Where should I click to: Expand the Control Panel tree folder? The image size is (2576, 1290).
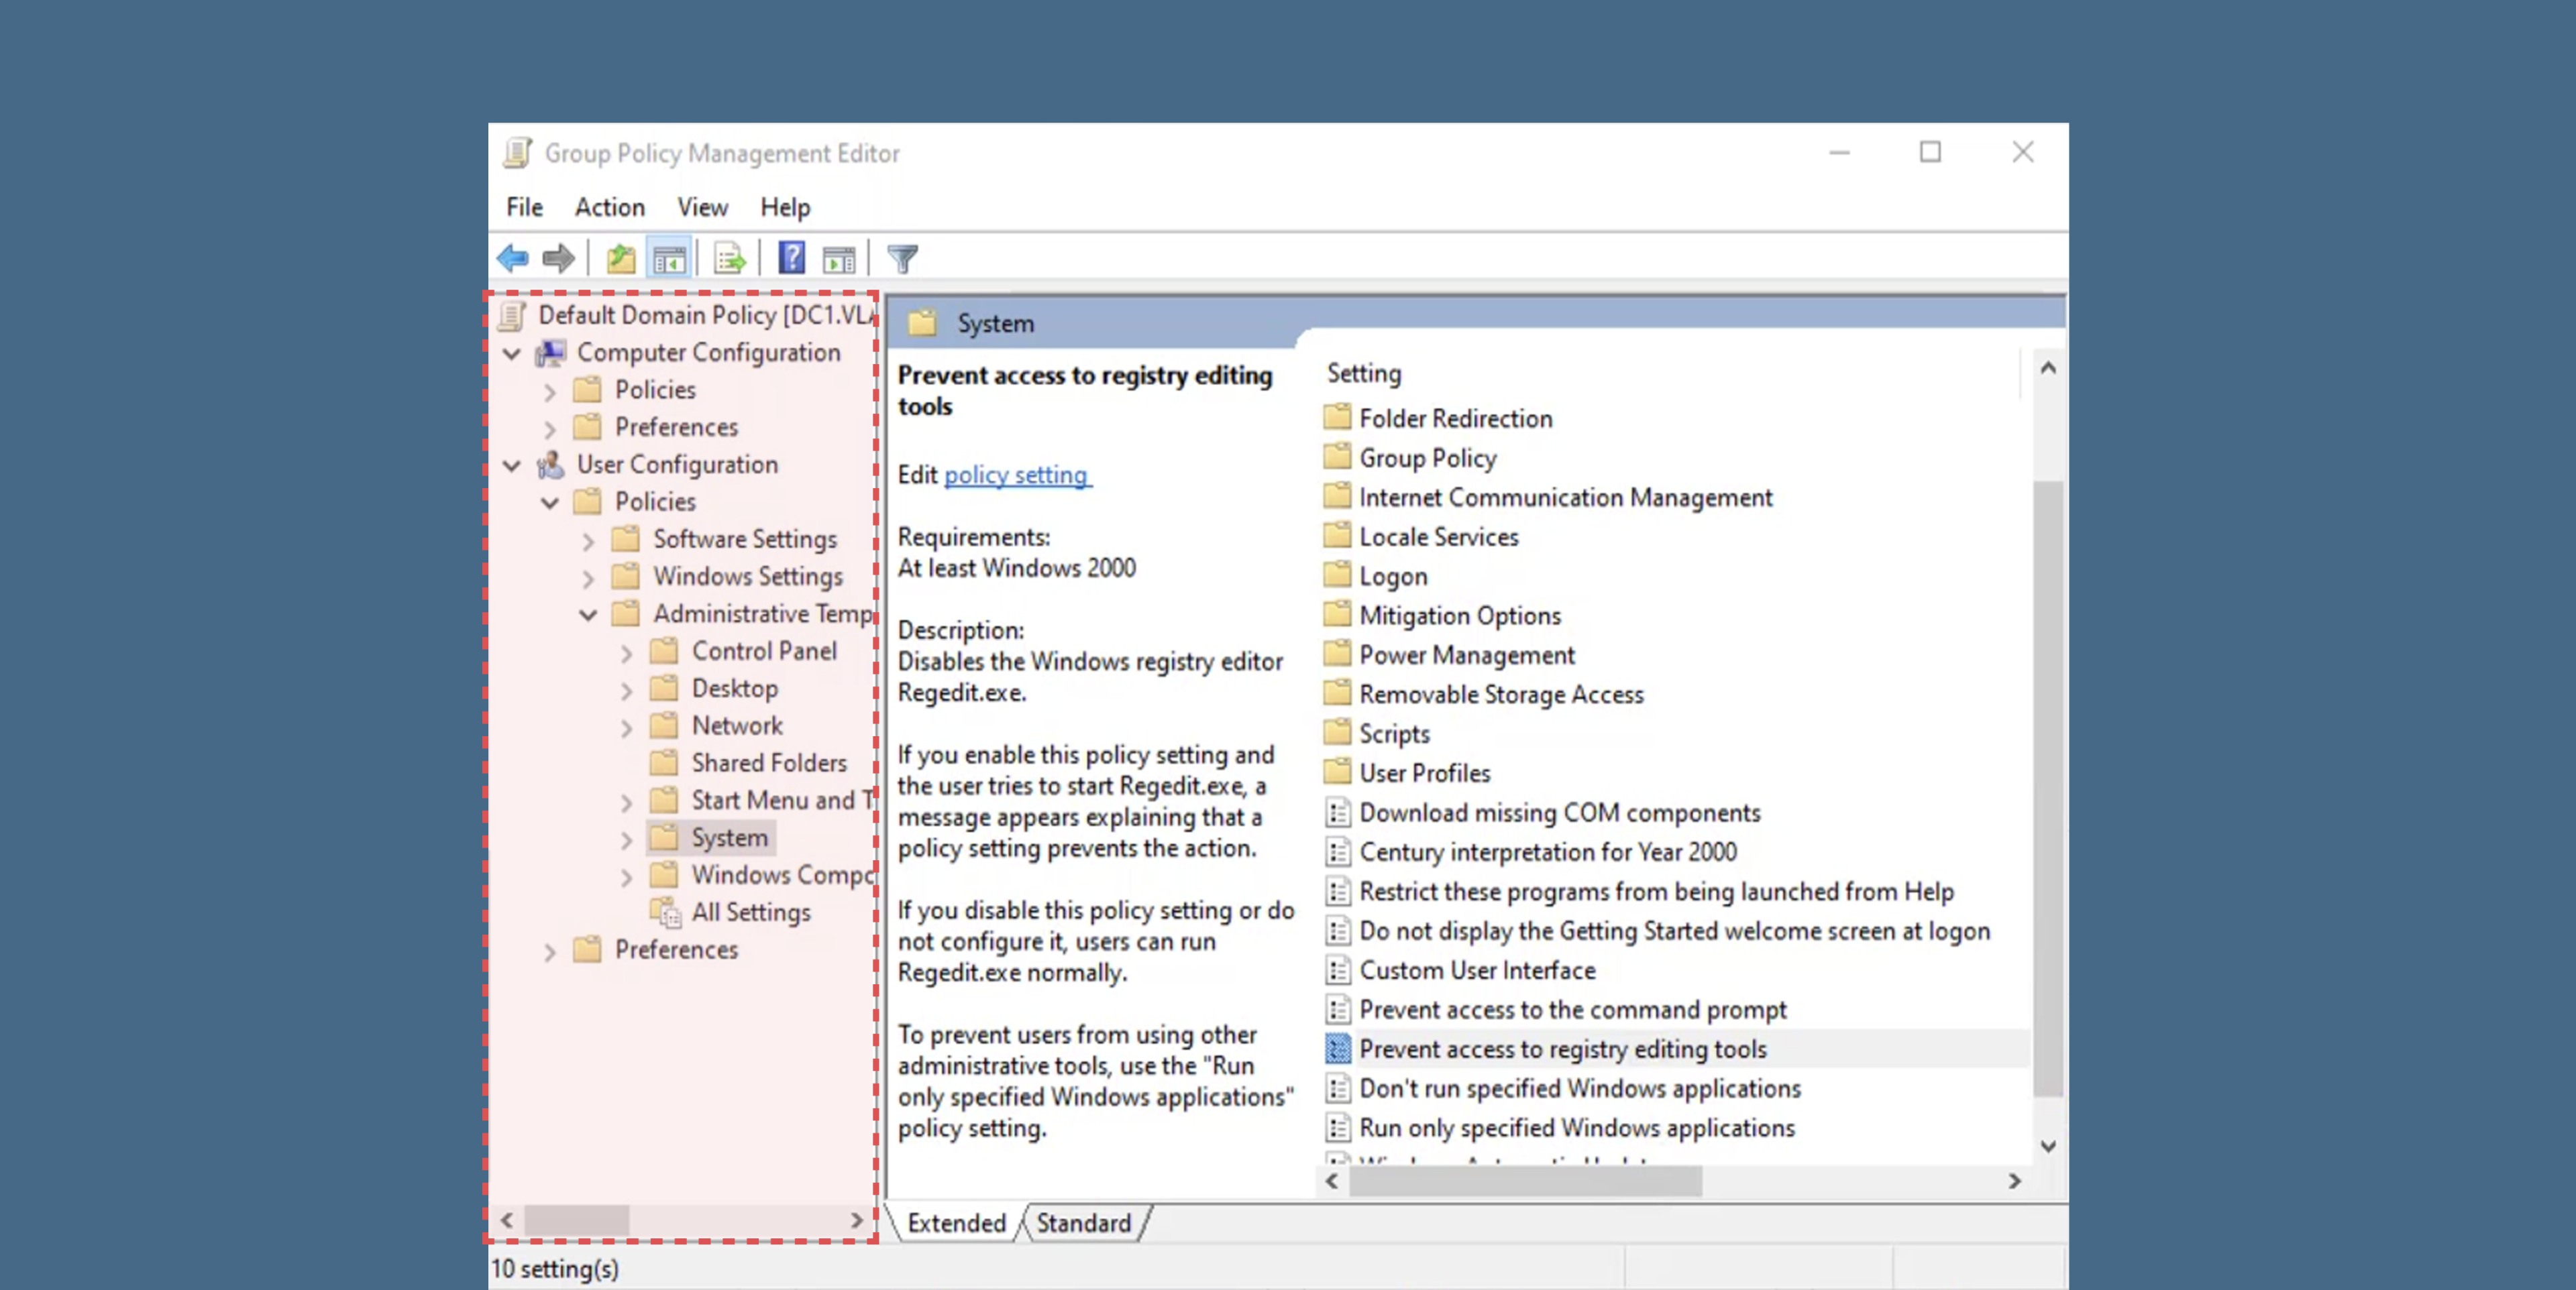pyautogui.click(x=627, y=652)
